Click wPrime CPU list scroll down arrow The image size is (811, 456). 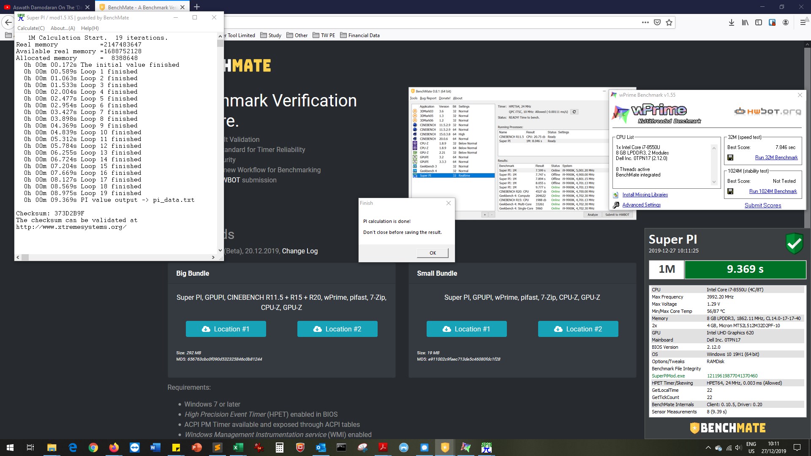[714, 182]
